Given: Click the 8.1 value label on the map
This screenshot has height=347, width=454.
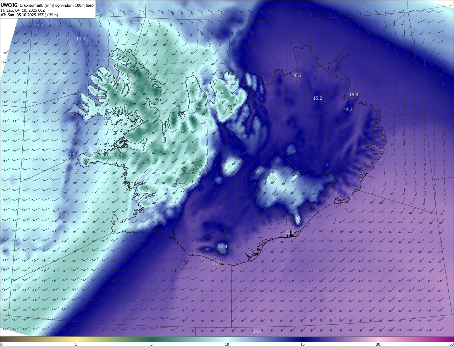Looking at the screenshot, I should click(x=74, y=264).
